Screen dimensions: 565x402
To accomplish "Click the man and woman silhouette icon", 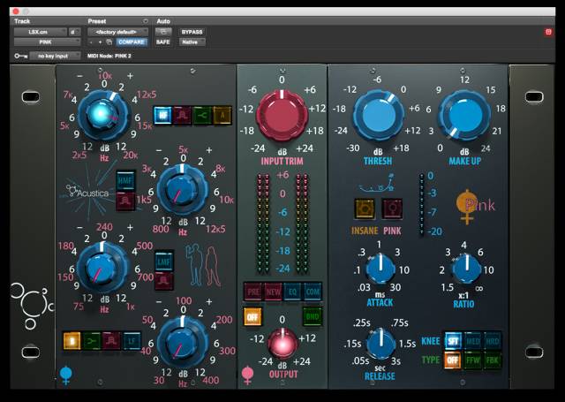I will pyautogui.click(x=203, y=265).
